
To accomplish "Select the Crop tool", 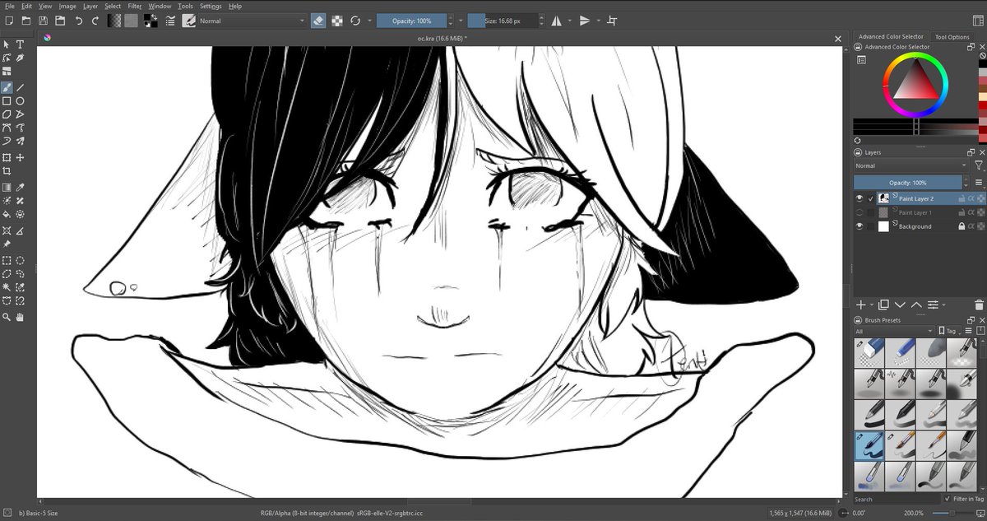I will click(7, 171).
